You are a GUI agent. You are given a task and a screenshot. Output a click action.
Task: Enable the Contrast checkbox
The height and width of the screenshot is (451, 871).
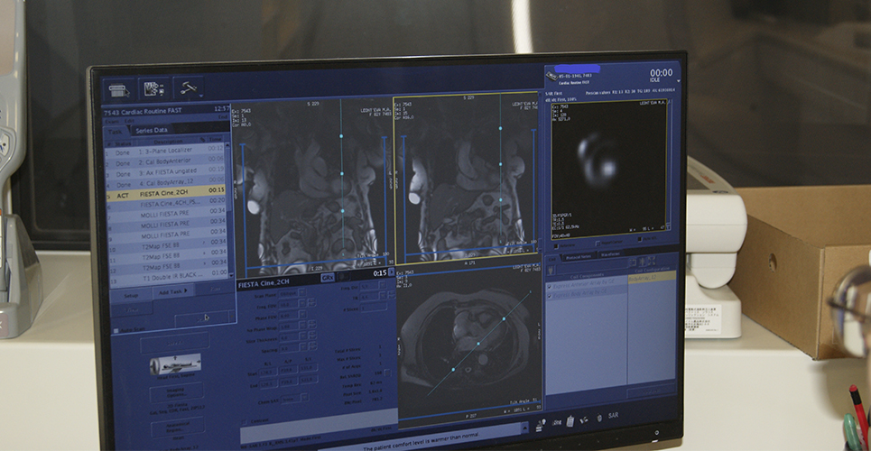click(x=246, y=419)
